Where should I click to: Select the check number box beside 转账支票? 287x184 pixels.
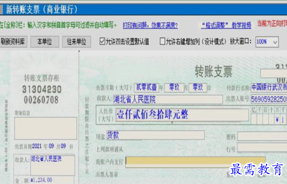pos(273,73)
